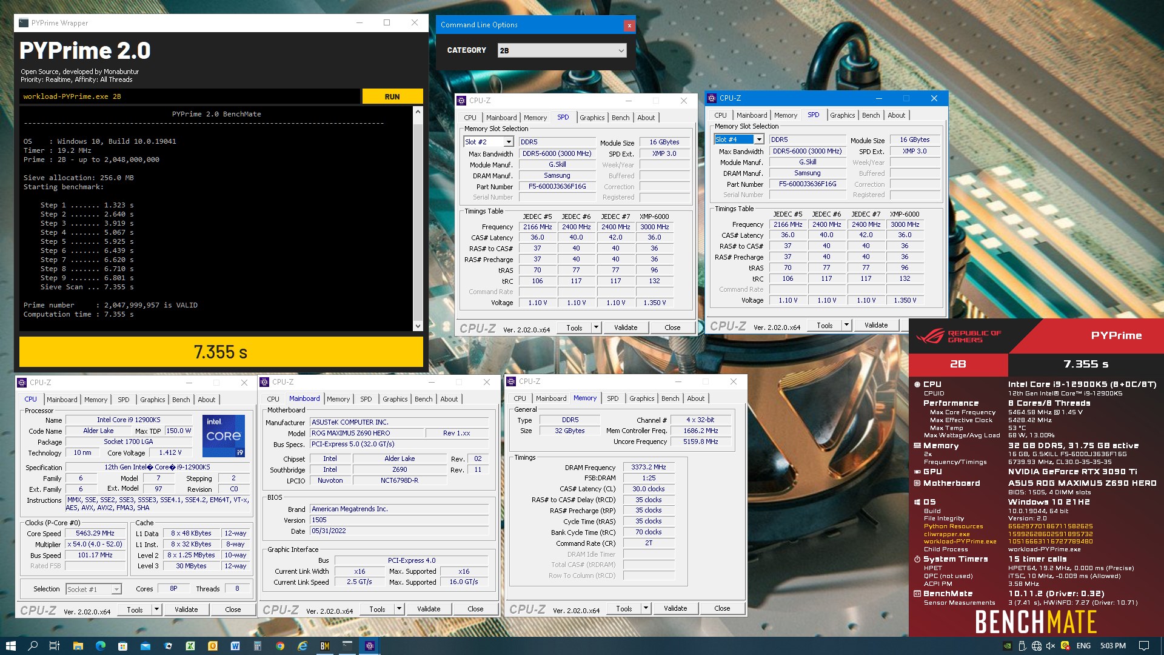Launch Google Chrome from taskbar

tap(280, 646)
